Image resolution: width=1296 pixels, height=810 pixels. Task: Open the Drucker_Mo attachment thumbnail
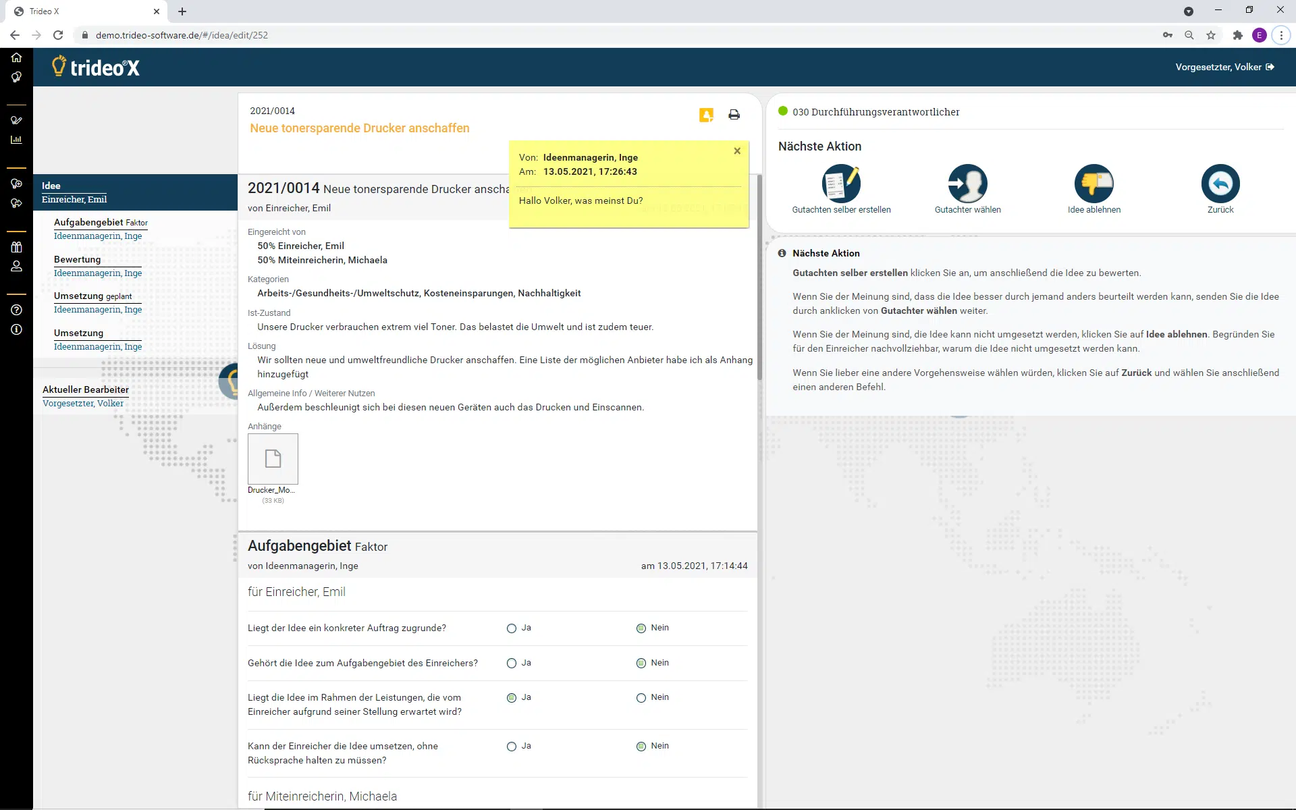point(273,459)
